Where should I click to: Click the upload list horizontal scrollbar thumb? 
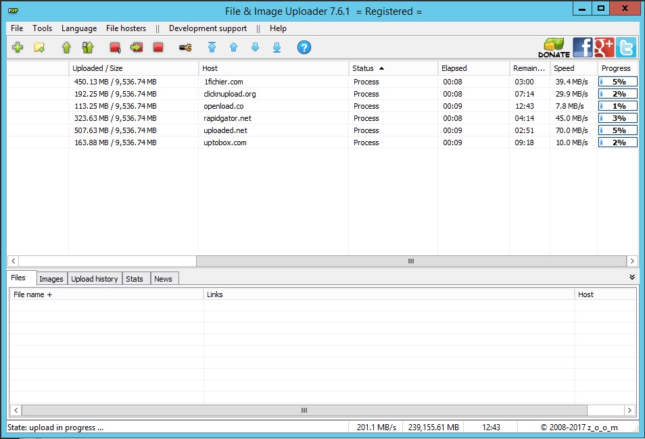(411, 261)
